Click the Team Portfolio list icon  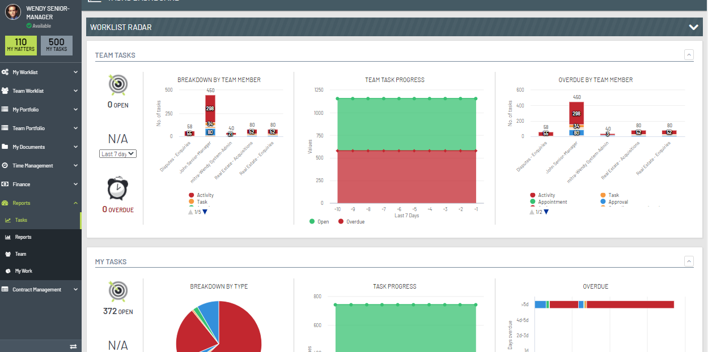(5, 128)
